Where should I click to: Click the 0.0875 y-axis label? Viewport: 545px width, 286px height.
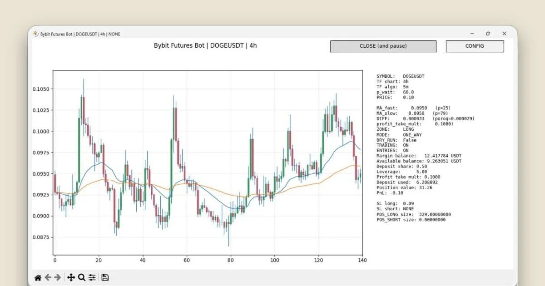pyautogui.click(x=41, y=237)
